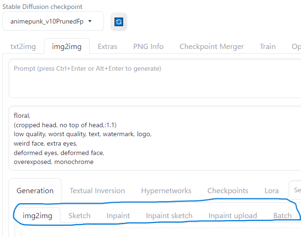301x237 pixels.
Task: Open the Checkpoints tab
Action: (228, 191)
